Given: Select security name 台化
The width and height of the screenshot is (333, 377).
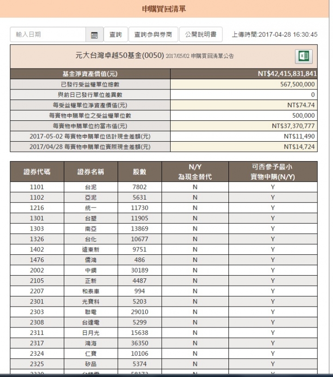Looking at the screenshot, I should click(x=91, y=239).
